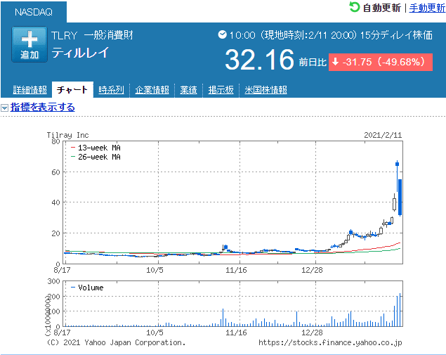
Task: Click the latest tall blue candlestick
Action: (400, 197)
